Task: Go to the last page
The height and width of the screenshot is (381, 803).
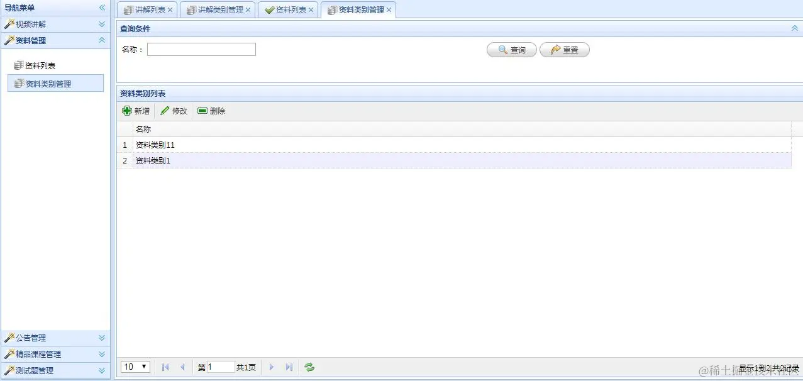Action: [289, 367]
